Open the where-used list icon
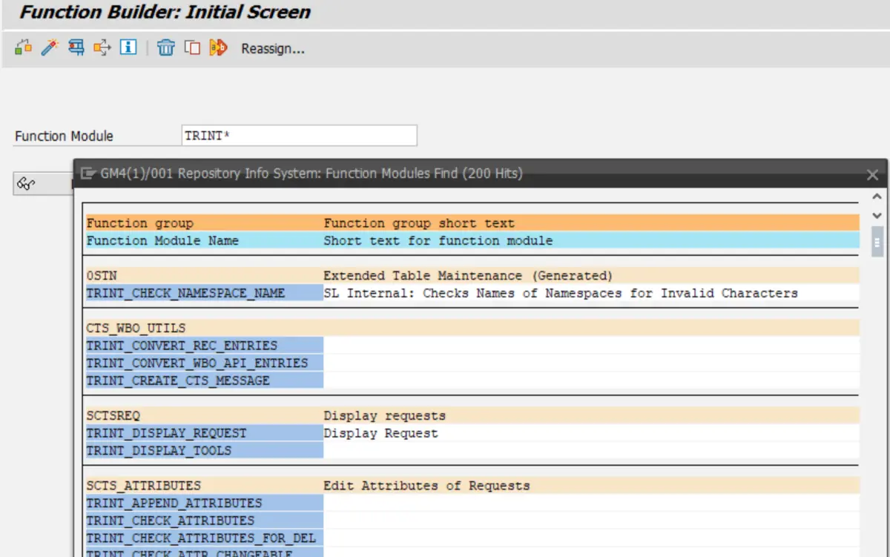The image size is (890, 557). click(x=102, y=48)
